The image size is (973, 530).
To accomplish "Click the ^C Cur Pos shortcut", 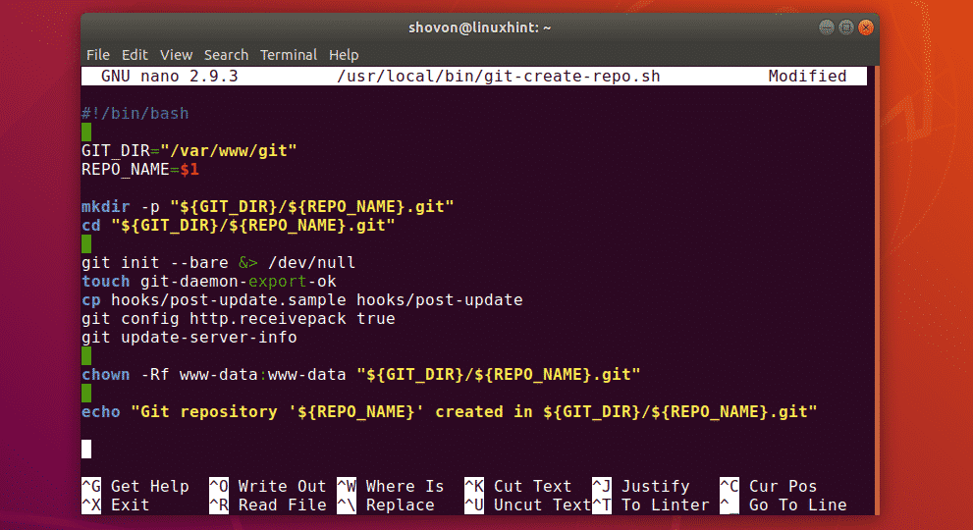I will coord(768,486).
